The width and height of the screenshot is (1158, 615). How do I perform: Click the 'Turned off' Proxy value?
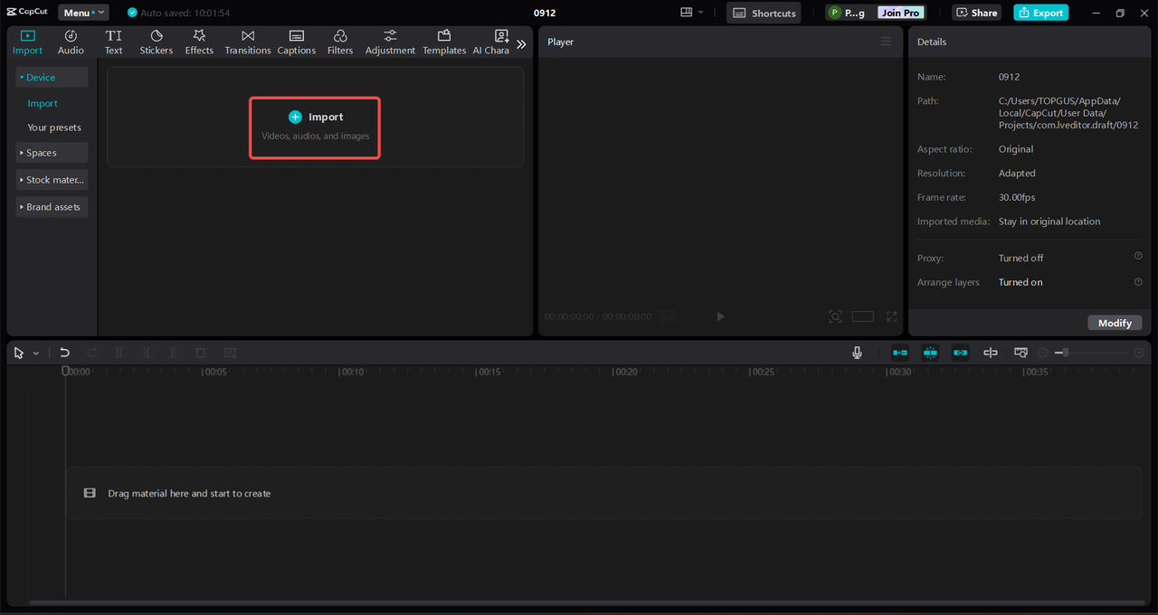1020,258
